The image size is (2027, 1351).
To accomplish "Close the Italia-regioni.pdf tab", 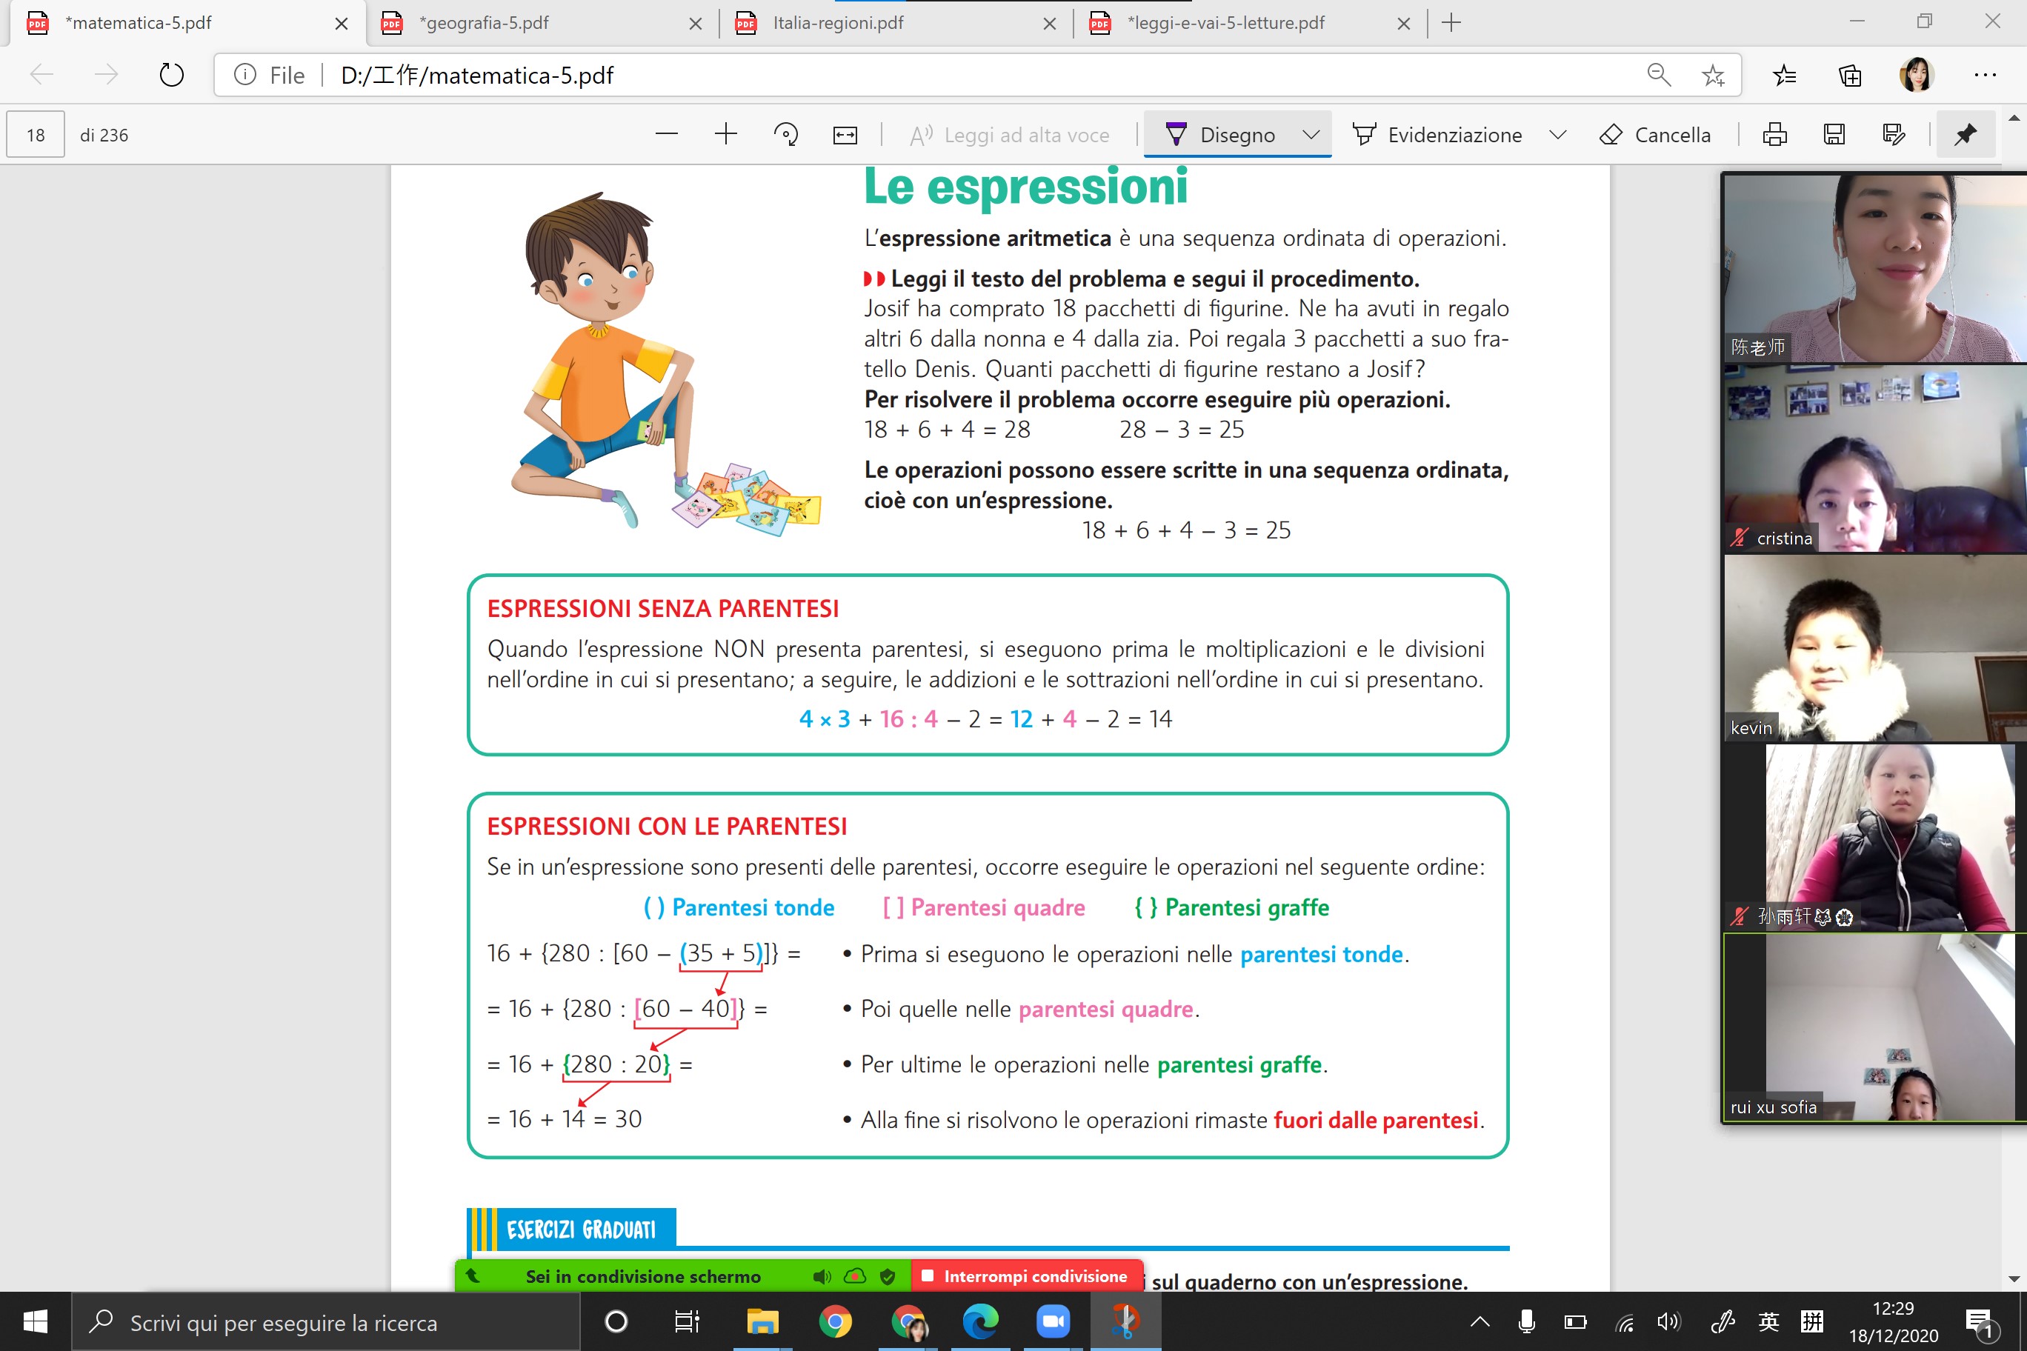I will point(1049,23).
